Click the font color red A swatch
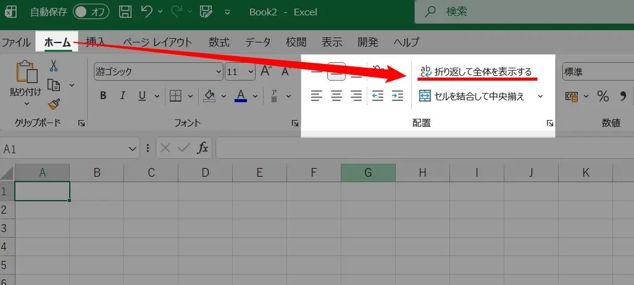 241,95
